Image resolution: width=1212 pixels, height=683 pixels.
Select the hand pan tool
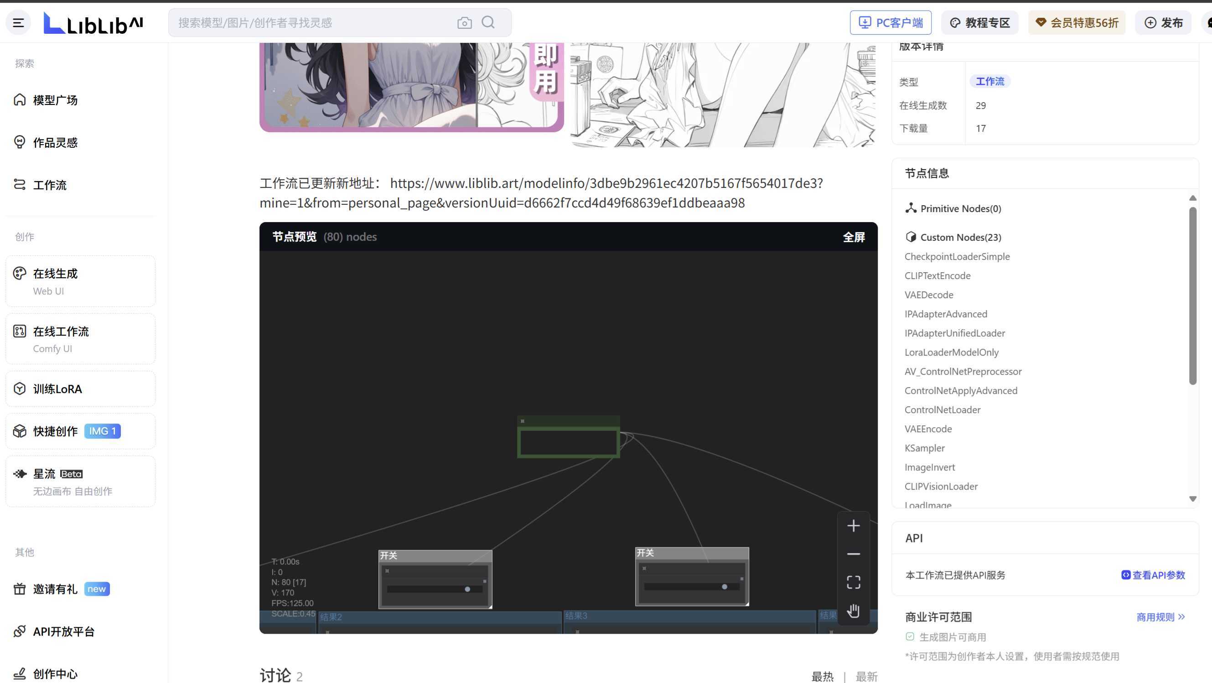tap(854, 611)
